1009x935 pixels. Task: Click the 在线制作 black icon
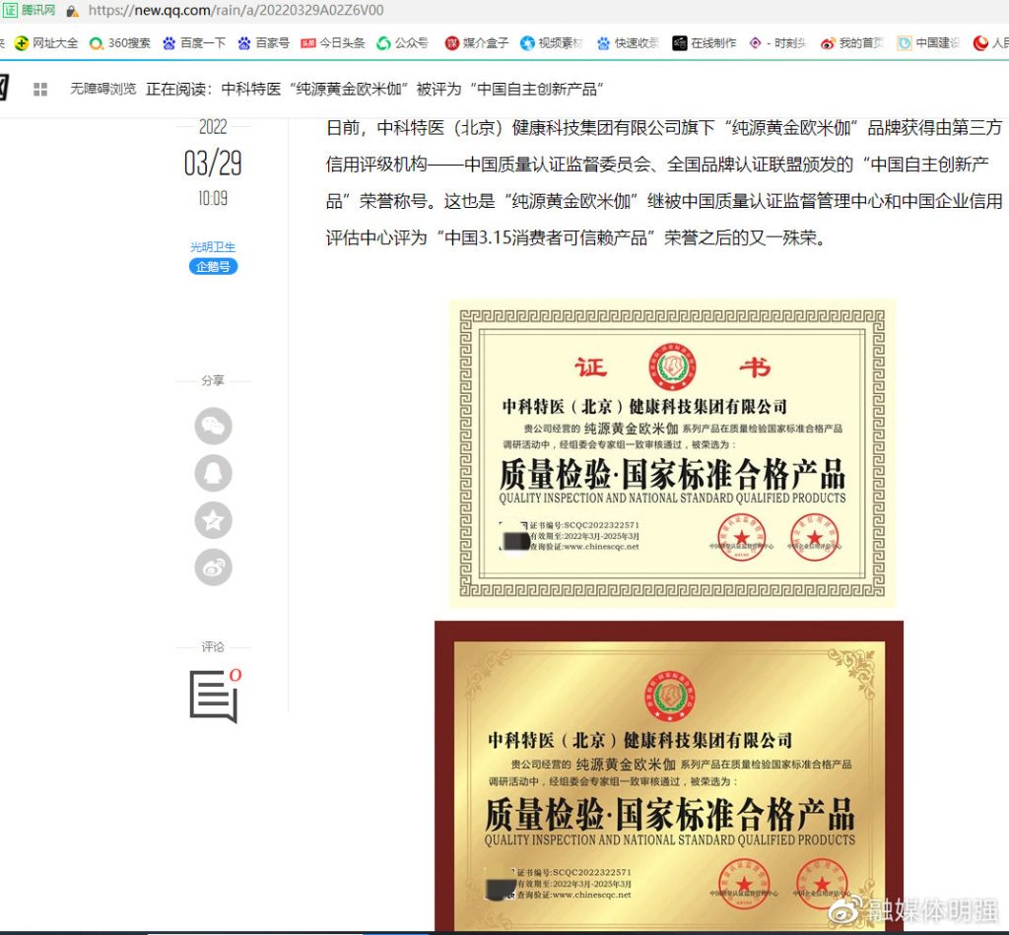tap(680, 43)
